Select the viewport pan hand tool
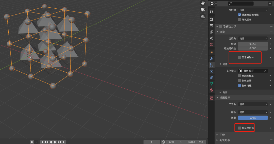The image size is (274, 144). tap(203, 3)
